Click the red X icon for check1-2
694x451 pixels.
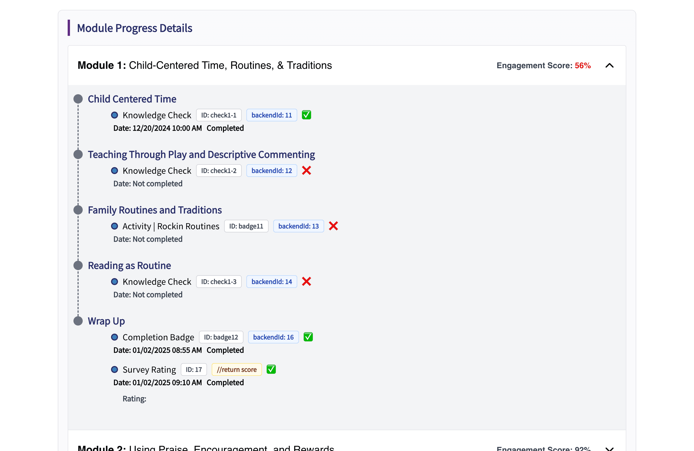pyautogui.click(x=307, y=170)
